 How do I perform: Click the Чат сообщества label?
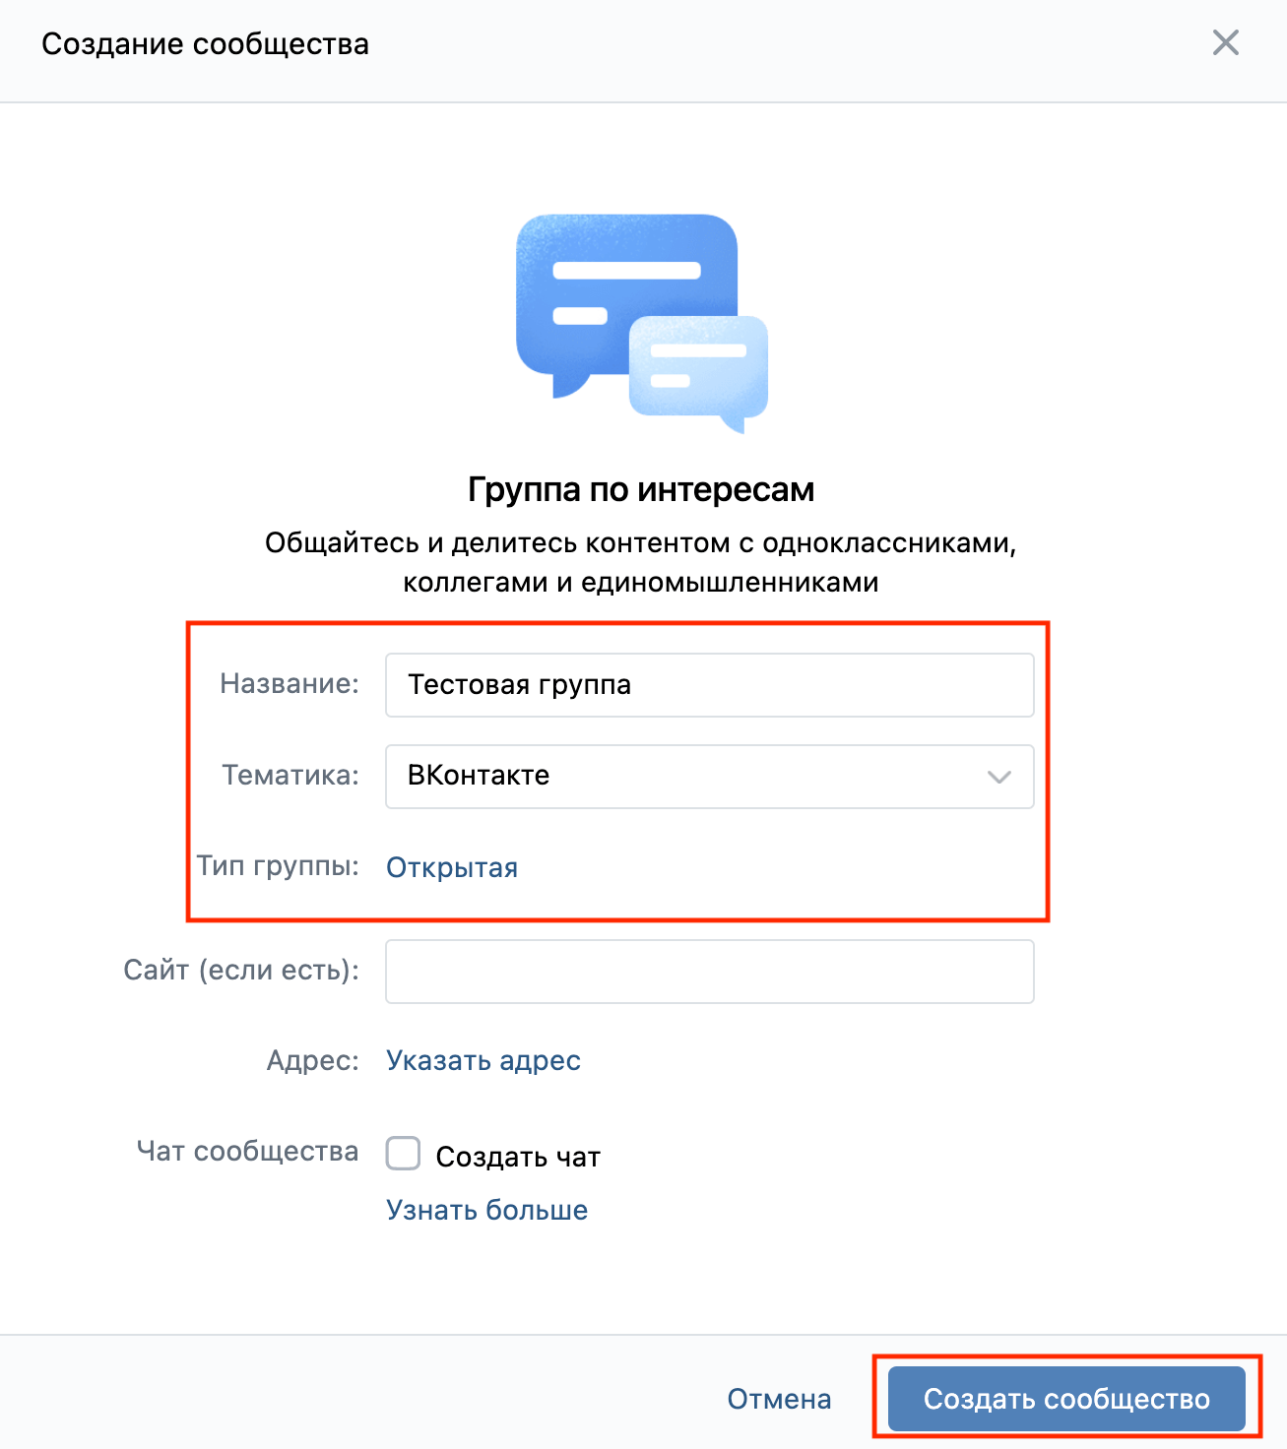coord(247,1151)
